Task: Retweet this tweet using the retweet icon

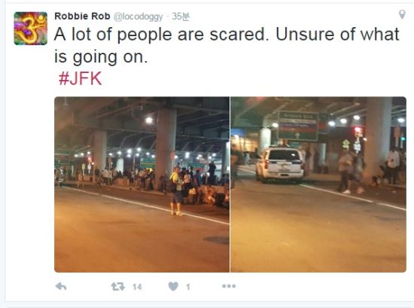Action: coord(117,287)
